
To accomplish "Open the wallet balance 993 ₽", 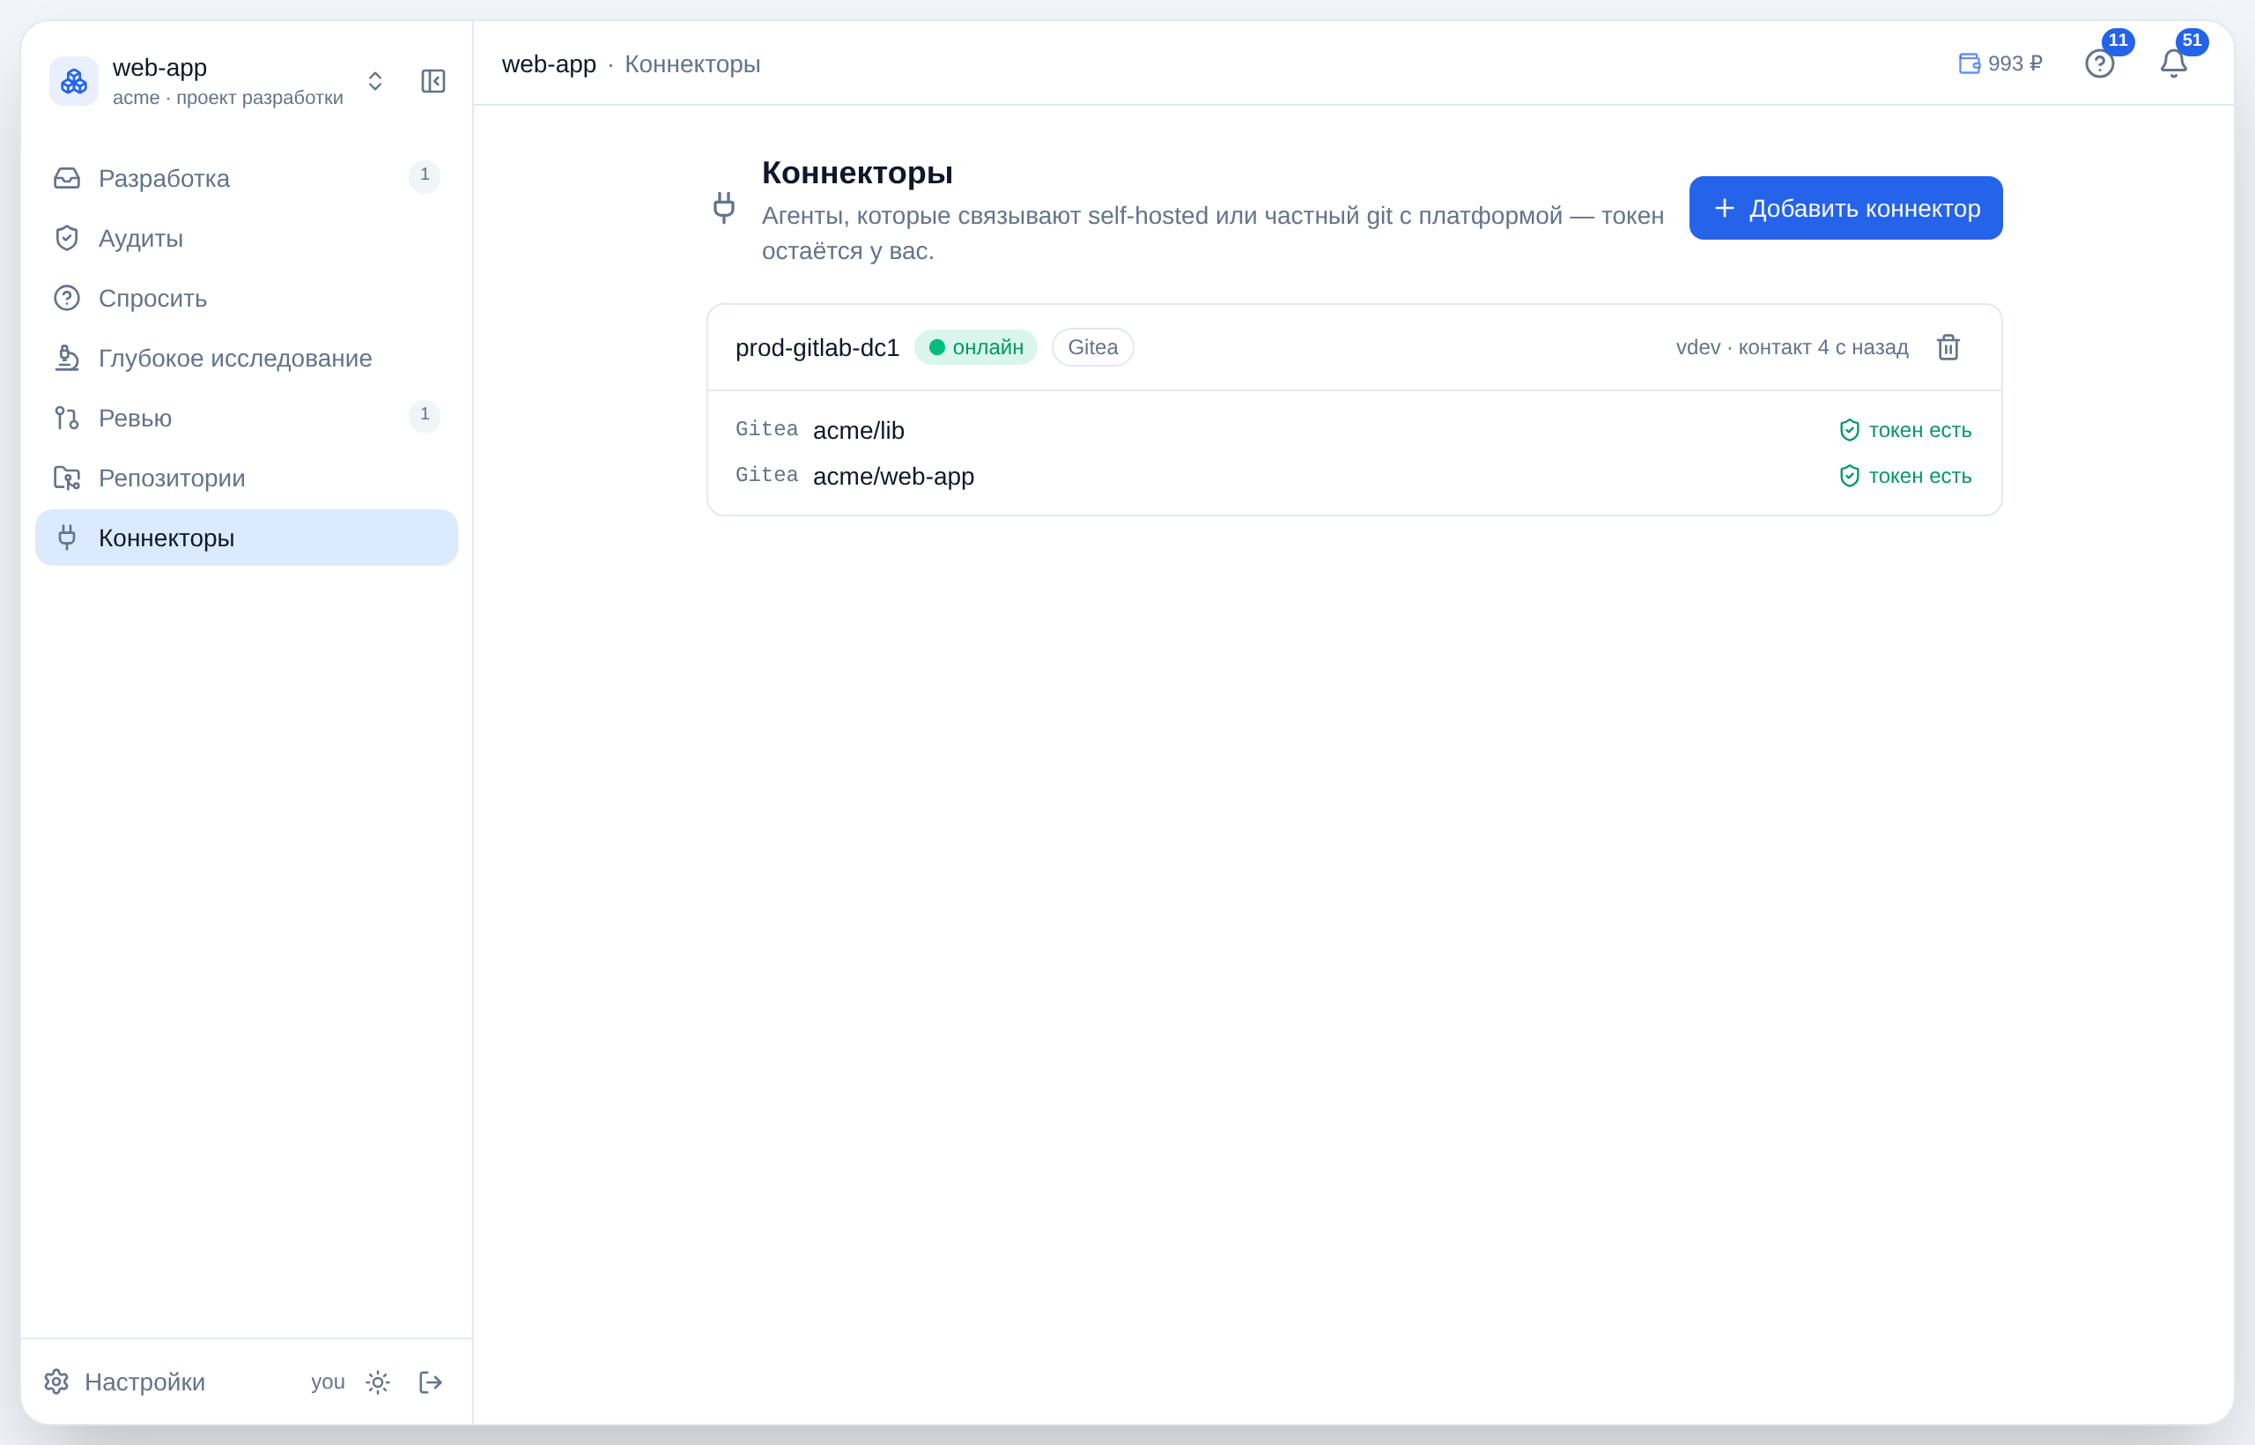I will (x=2000, y=63).
